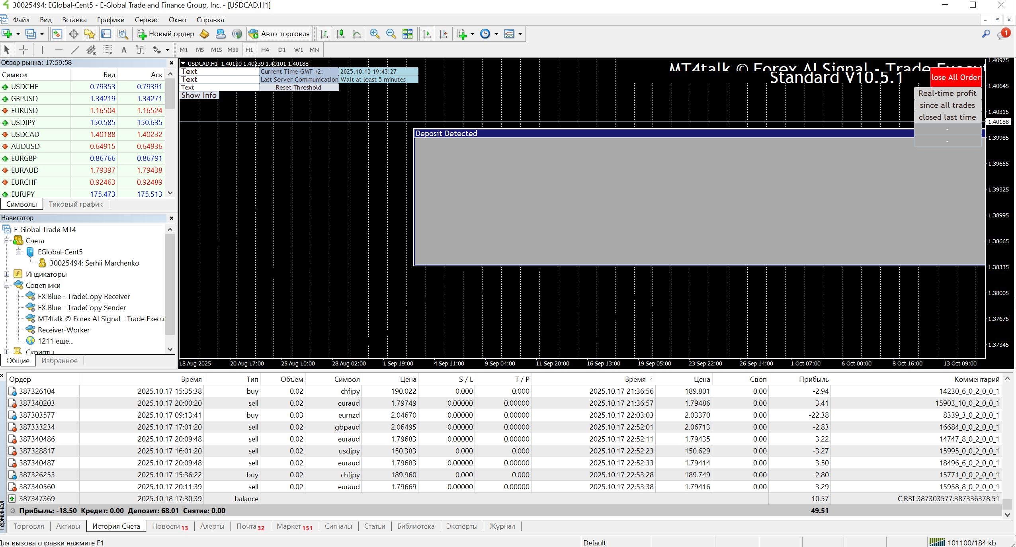
Task: Open the Сервис menu
Action: tap(147, 20)
